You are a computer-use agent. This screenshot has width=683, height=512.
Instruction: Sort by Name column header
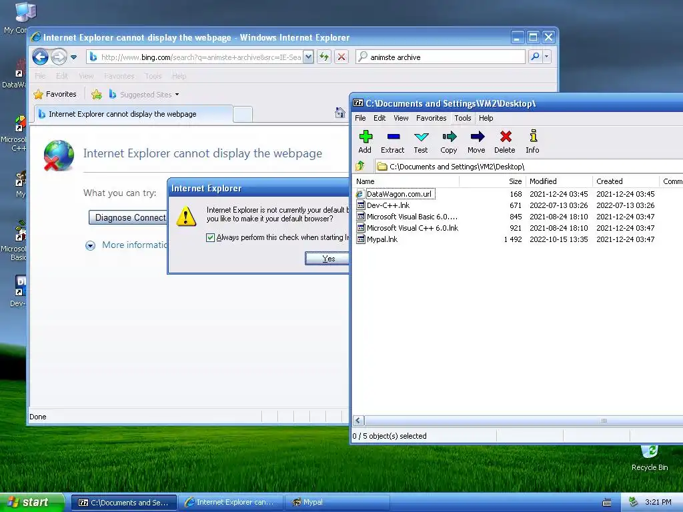[x=406, y=181]
